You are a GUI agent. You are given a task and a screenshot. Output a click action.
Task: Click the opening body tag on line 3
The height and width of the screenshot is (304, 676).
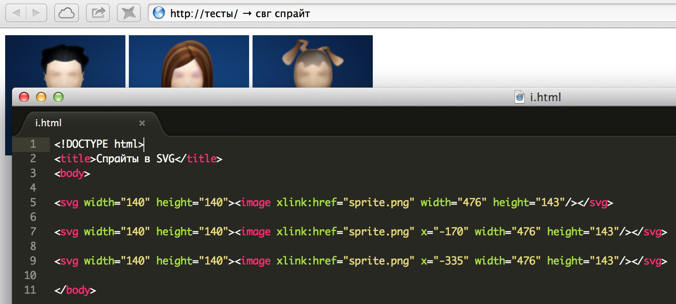point(72,173)
